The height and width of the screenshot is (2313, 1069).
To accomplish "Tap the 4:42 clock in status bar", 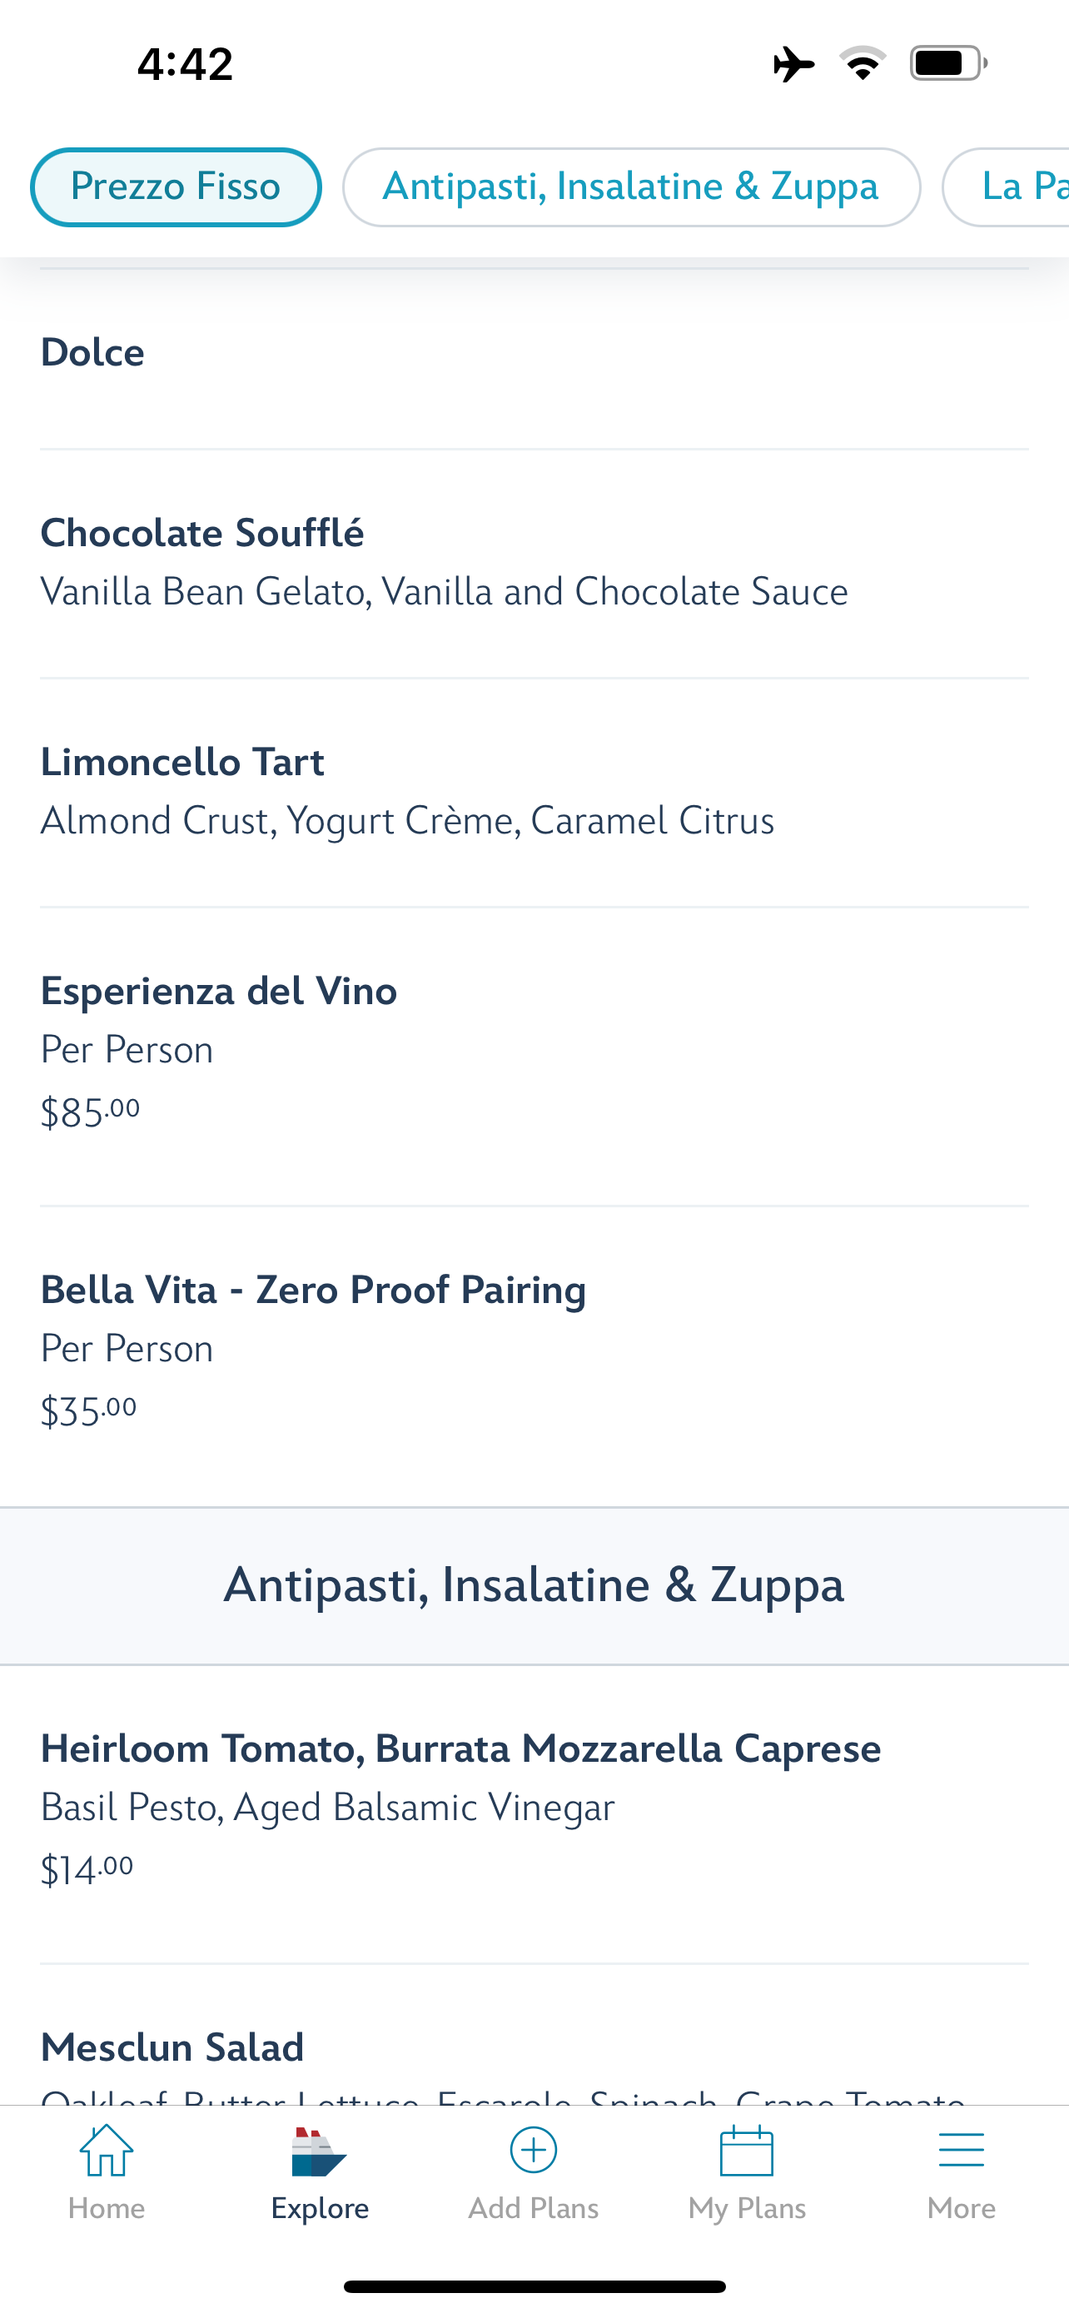I will click(x=185, y=64).
